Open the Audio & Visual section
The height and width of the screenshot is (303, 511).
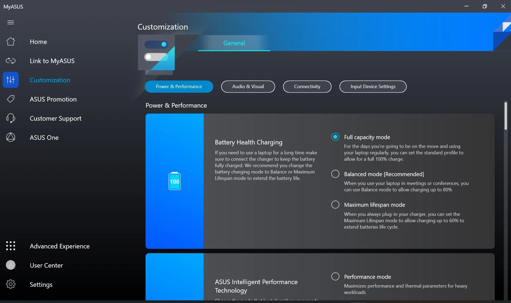248,87
